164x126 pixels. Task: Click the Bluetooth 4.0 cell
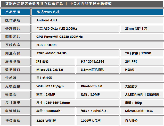pyautogui.click(x=97, y=86)
